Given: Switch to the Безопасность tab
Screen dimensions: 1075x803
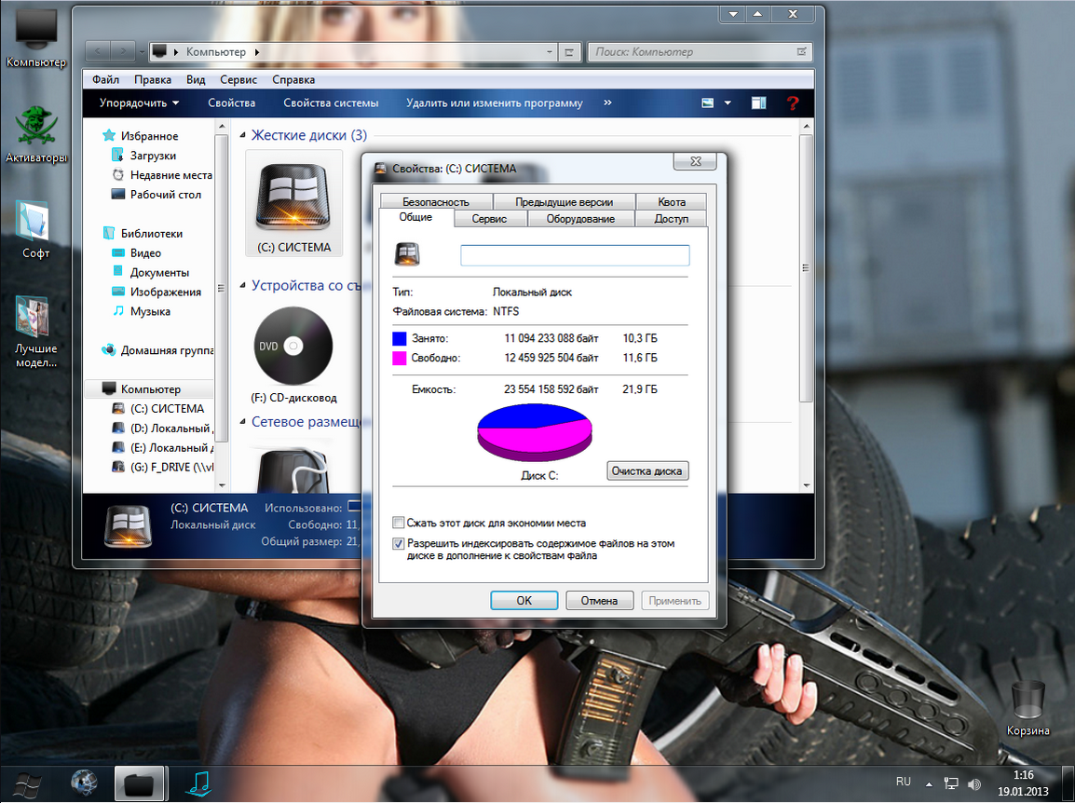Looking at the screenshot, I should (436, 201).
